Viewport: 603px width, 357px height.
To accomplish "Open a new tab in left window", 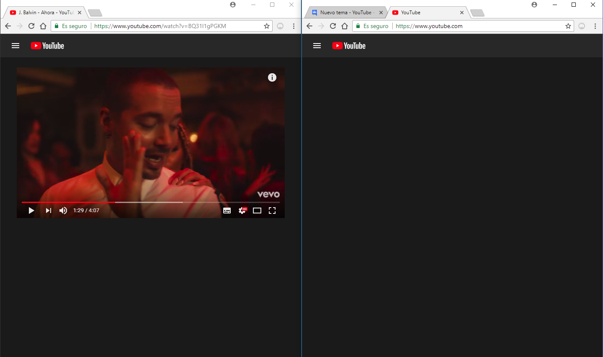I will pyautogui.click(x=95, y=13).
